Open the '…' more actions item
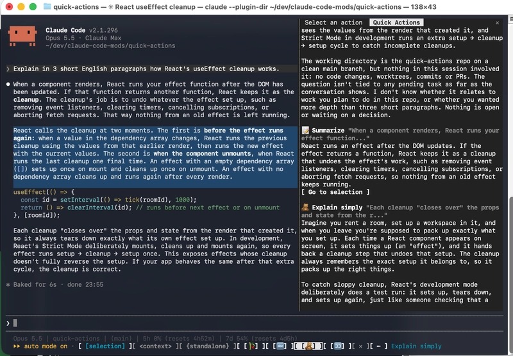513x356 pixels. point(378,346)
